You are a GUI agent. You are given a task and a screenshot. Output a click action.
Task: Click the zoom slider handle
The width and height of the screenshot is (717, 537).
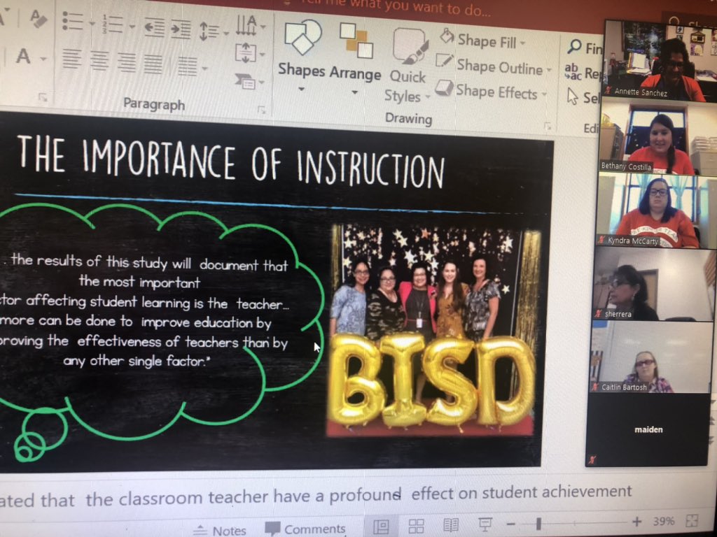(x=538, y=523)
